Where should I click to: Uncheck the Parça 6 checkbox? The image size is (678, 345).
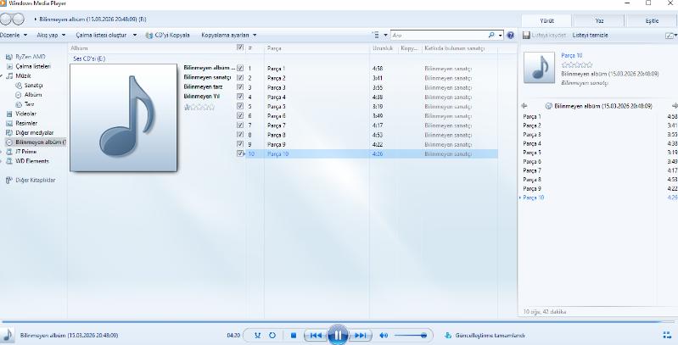tap(240, 115)
